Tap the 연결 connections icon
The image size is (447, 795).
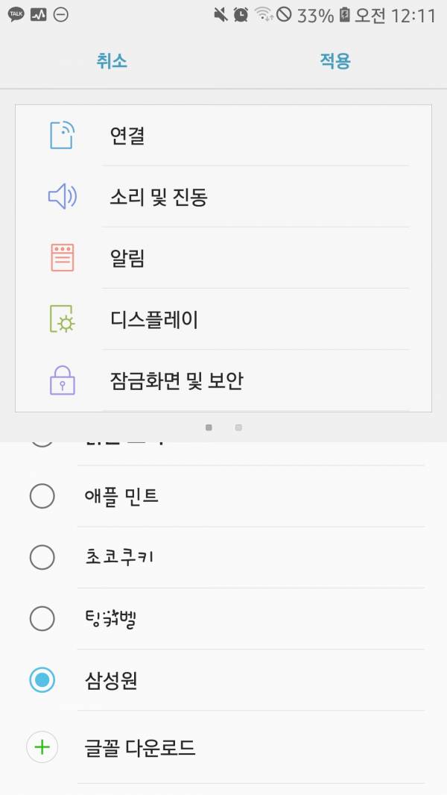tap(62, 136)
